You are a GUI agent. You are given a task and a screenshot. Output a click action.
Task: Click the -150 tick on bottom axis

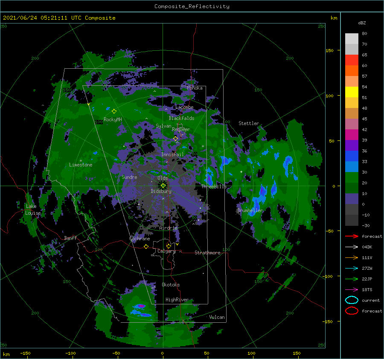click(25, 353)
